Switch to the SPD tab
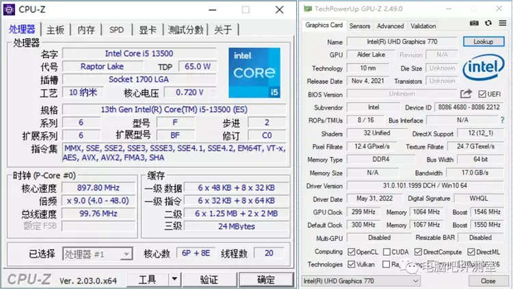Viewport: 513px width, 289px height. coord(116,30)
